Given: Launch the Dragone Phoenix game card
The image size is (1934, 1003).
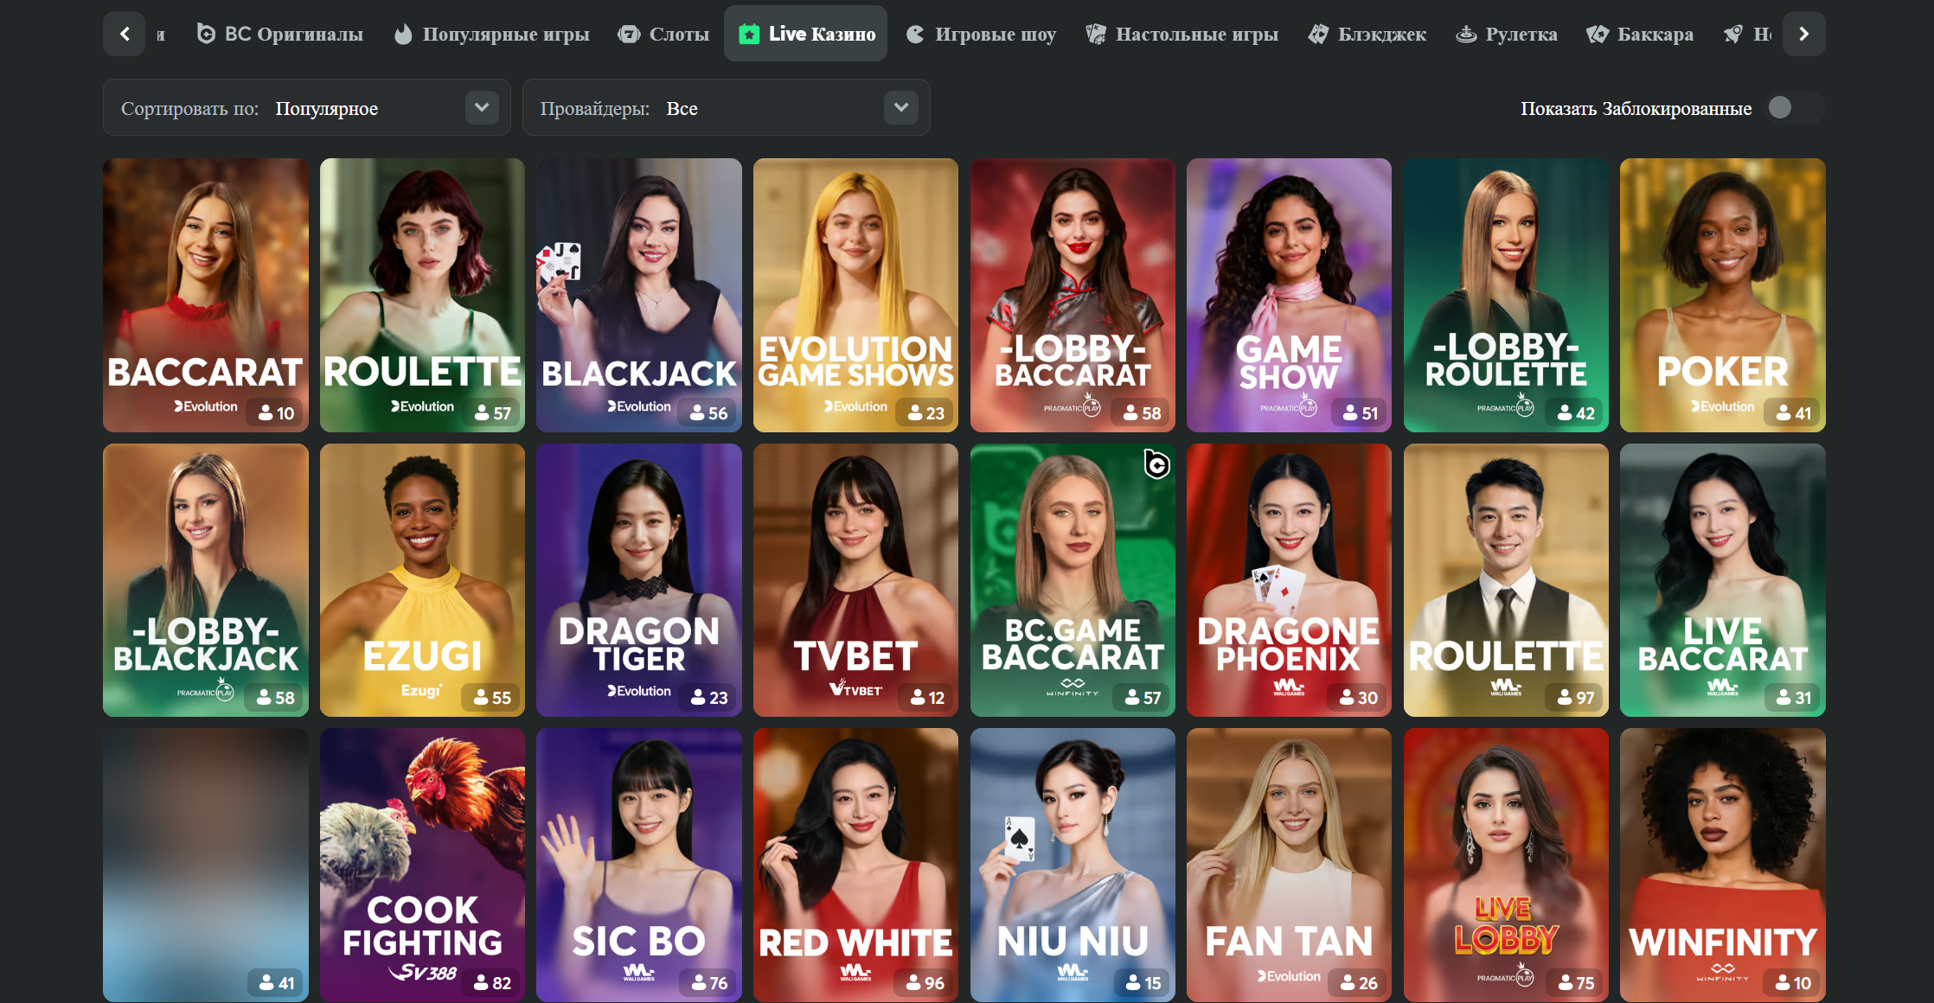Looking at the screenshot, I should click(1289, 580).
